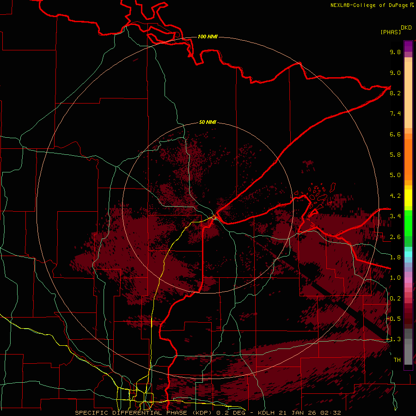The height and width of the screenshot is (416, 416).
Task: Click the -0.5 value on the scale
Action: (394, 319)
